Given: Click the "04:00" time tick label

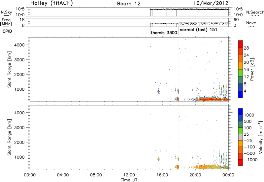Looking at the screenshot, I should tap(63, 175).
